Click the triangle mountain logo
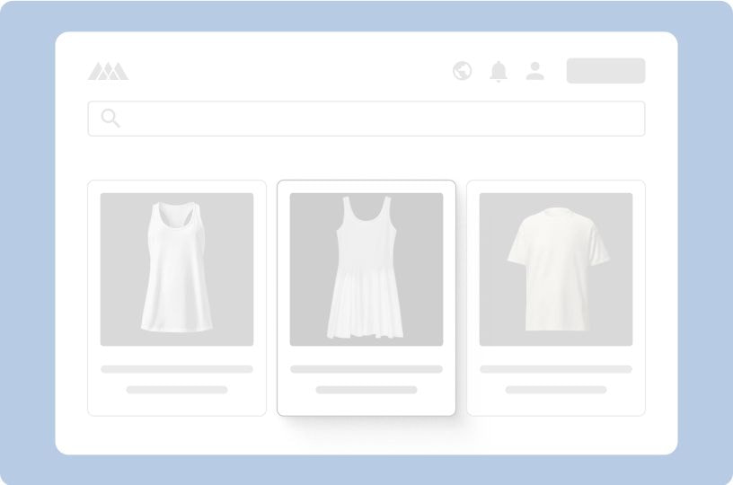733x485 pixels. [x=108, y=71]
